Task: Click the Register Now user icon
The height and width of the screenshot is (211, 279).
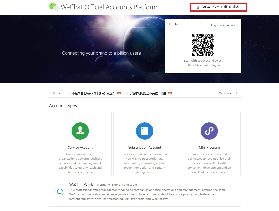Action: (198, 7)
